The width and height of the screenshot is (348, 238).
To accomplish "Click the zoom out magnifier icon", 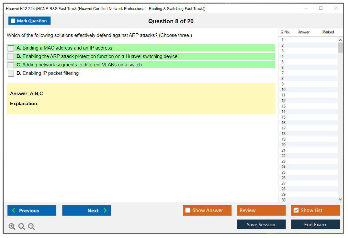I will 31,227.
